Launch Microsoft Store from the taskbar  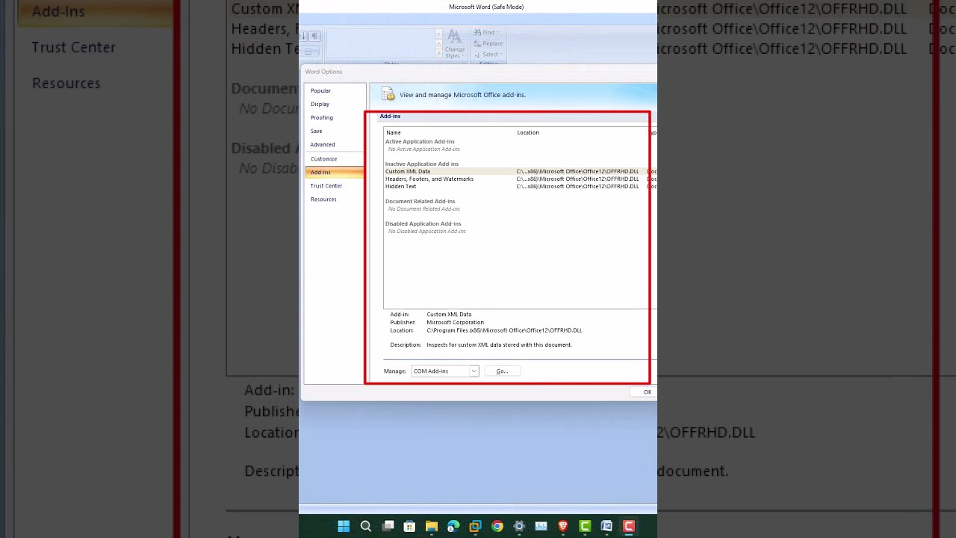[x=409, y=526]
